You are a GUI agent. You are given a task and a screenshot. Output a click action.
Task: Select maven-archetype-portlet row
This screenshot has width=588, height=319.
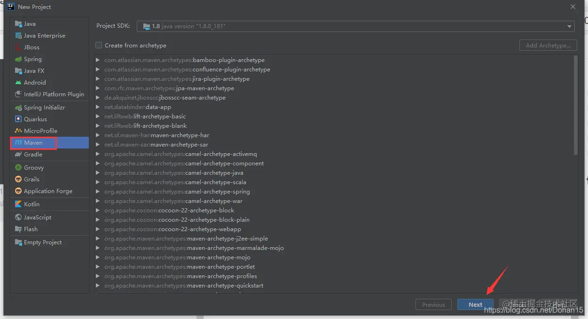[x=334, y=267]
